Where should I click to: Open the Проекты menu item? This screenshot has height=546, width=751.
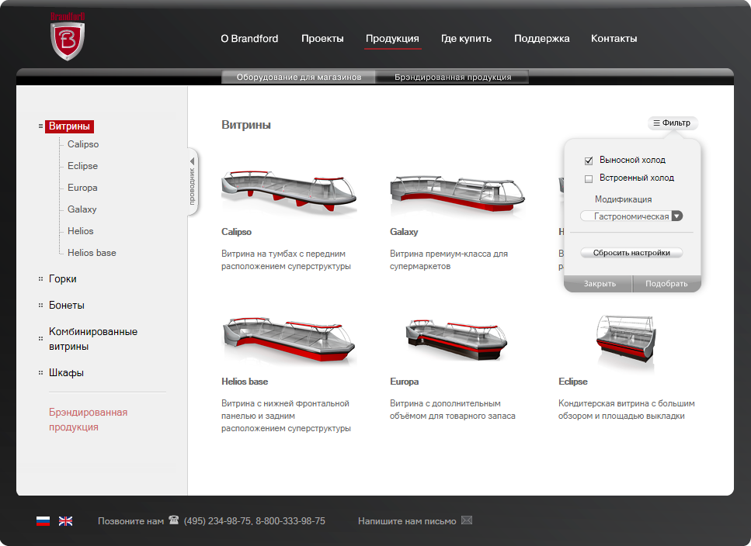point(322,38)
